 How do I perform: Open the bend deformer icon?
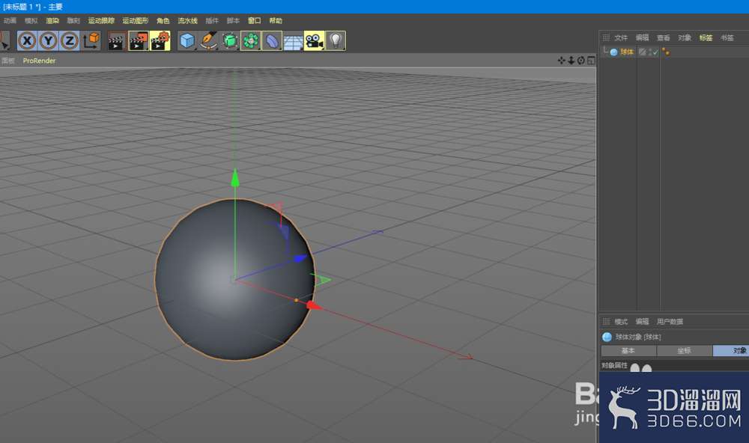click(272, 41)
